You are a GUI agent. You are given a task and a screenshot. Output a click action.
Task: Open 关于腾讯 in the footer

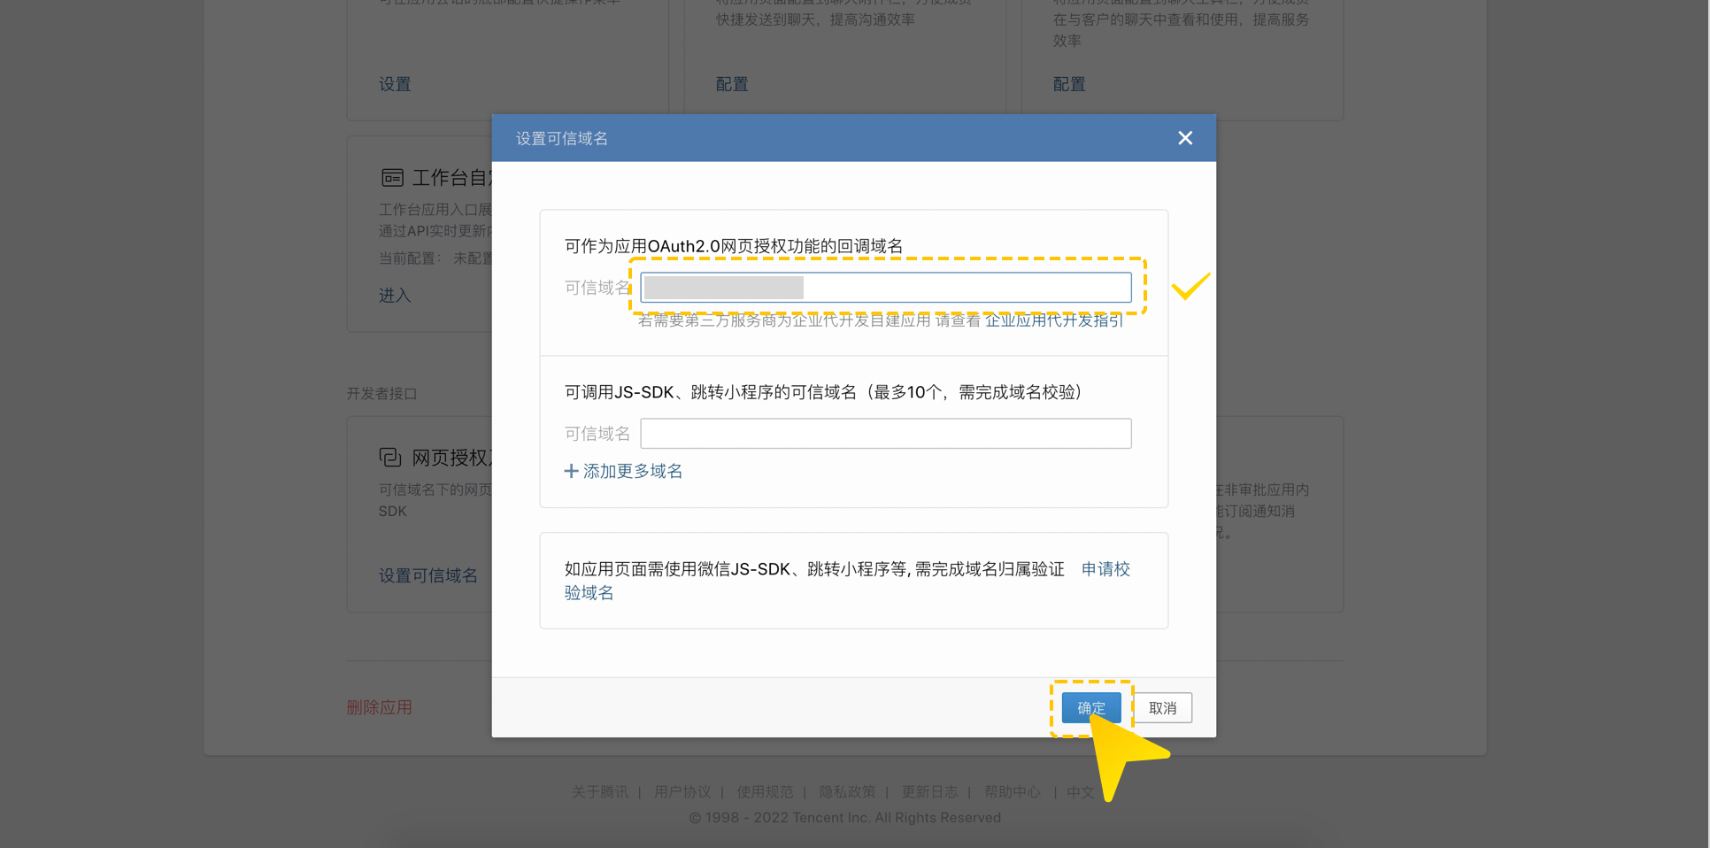599,791
